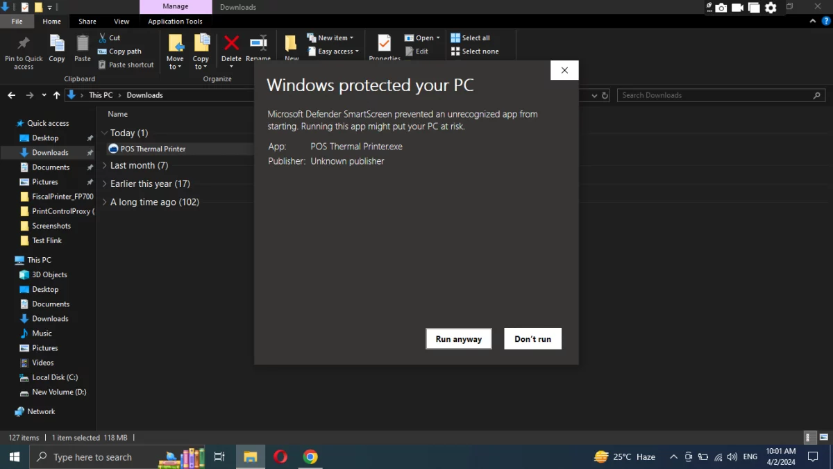Select Quick access in navigation pane
This screenshot has width=833, height=469.
point(48,123)
